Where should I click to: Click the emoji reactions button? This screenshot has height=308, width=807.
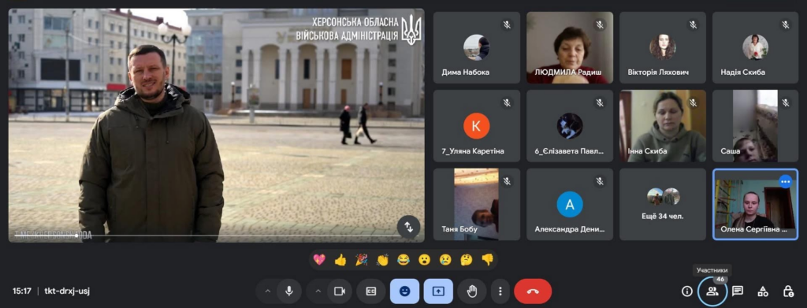(404, 291)
